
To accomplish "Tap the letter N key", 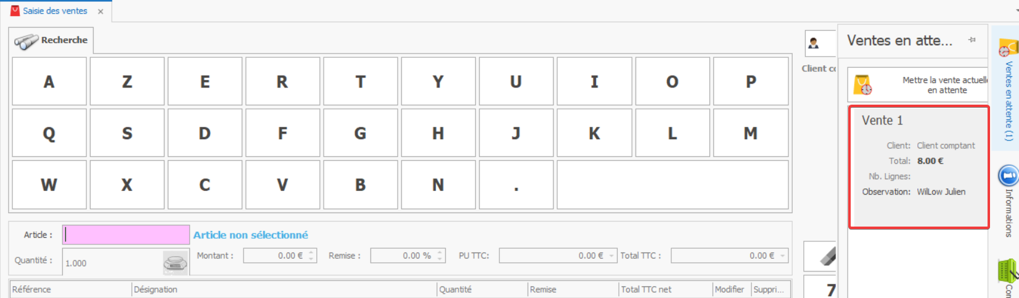I will point(438,185).
